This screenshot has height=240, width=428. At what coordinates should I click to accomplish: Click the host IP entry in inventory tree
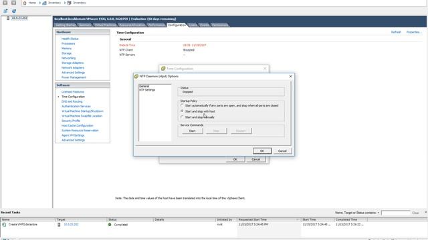coord(19,18)
